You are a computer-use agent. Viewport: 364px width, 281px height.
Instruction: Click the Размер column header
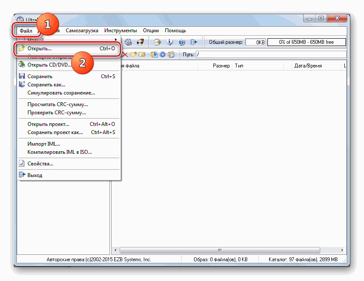[x=221, y=66]
